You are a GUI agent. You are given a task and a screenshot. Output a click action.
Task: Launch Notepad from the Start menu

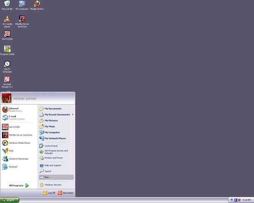click(19, 167)
